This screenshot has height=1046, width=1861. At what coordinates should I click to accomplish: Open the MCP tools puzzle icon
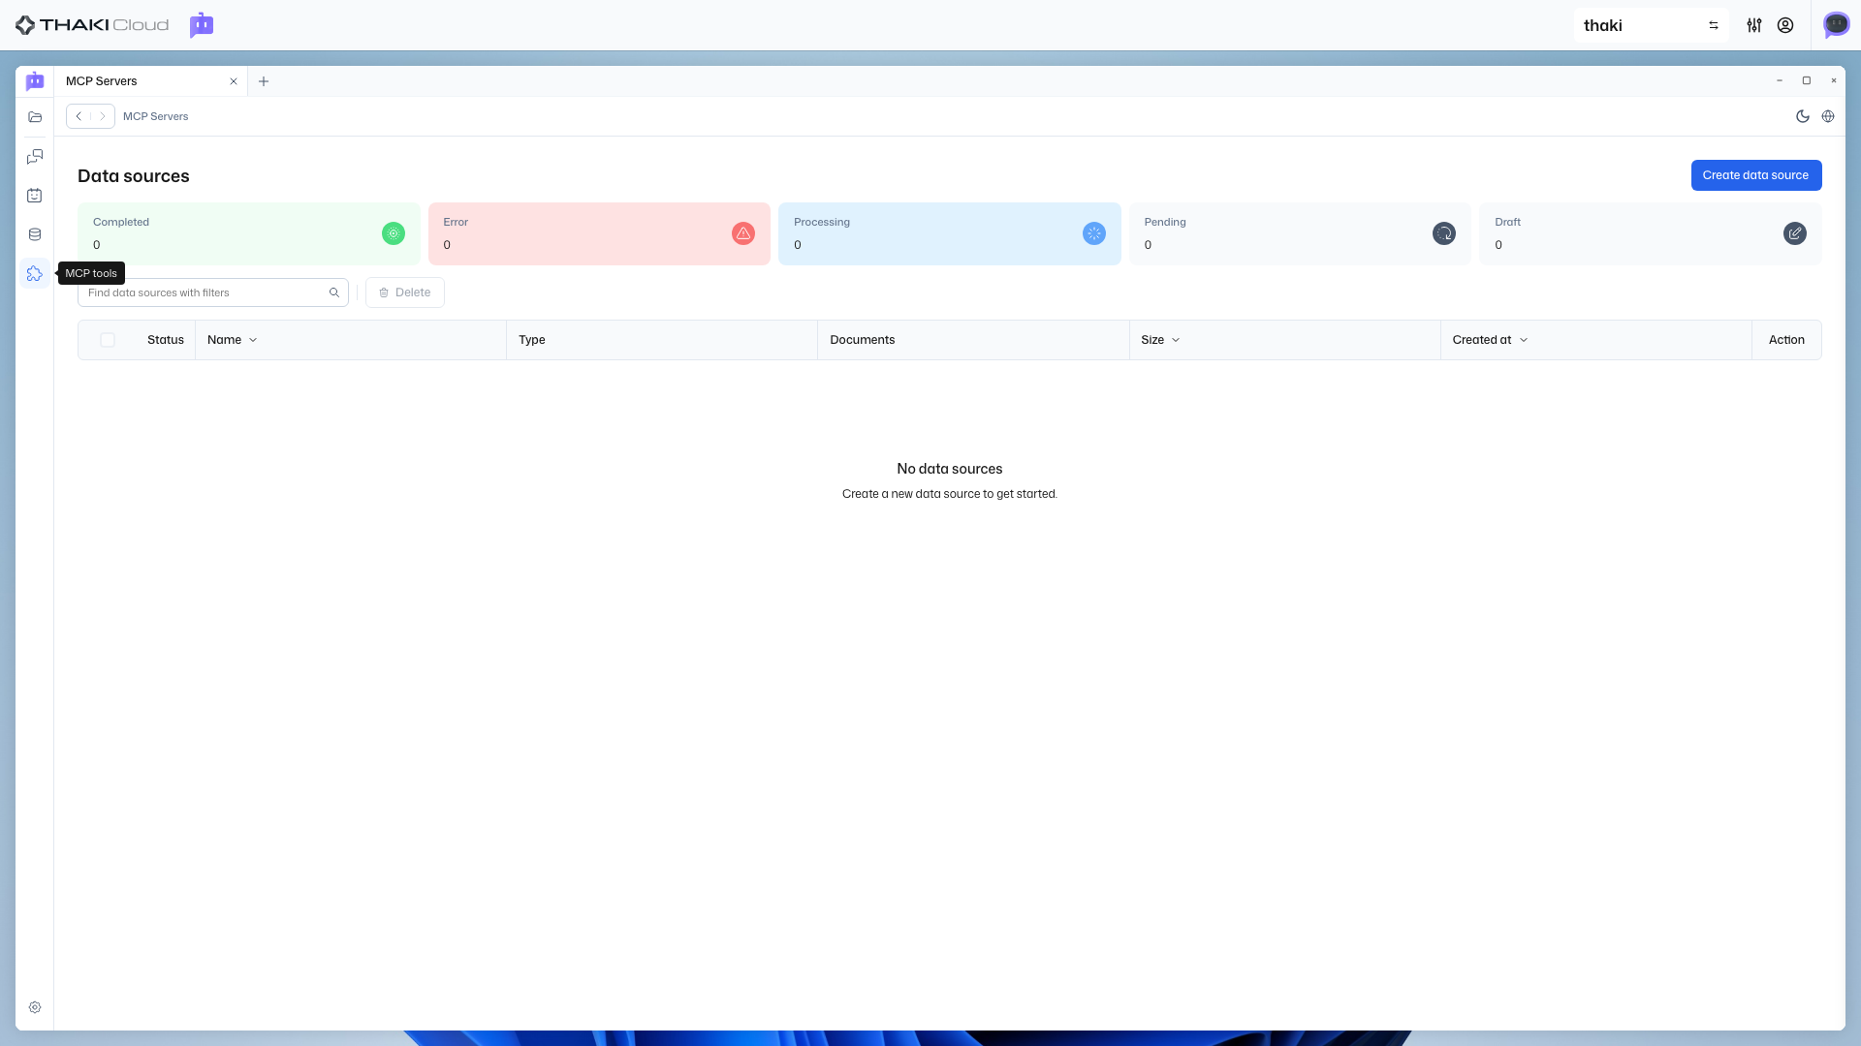tap(35, 274)
